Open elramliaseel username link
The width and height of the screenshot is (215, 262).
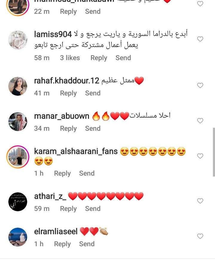point(56,231)
